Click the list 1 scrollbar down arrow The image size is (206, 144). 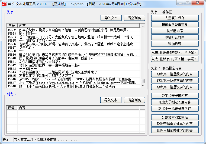click(x=143, y=86)
